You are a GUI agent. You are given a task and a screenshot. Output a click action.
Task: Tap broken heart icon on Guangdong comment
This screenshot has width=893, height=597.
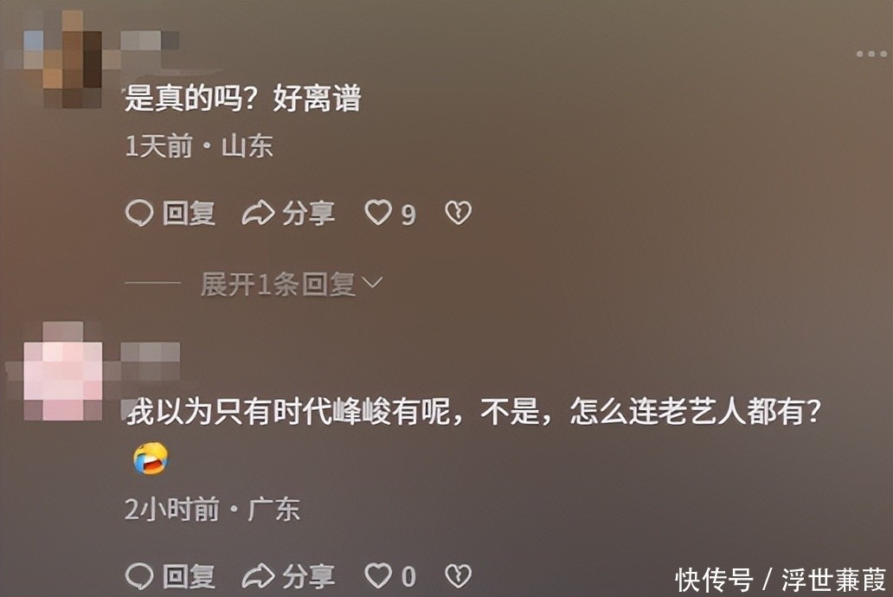tap(458, 576)
